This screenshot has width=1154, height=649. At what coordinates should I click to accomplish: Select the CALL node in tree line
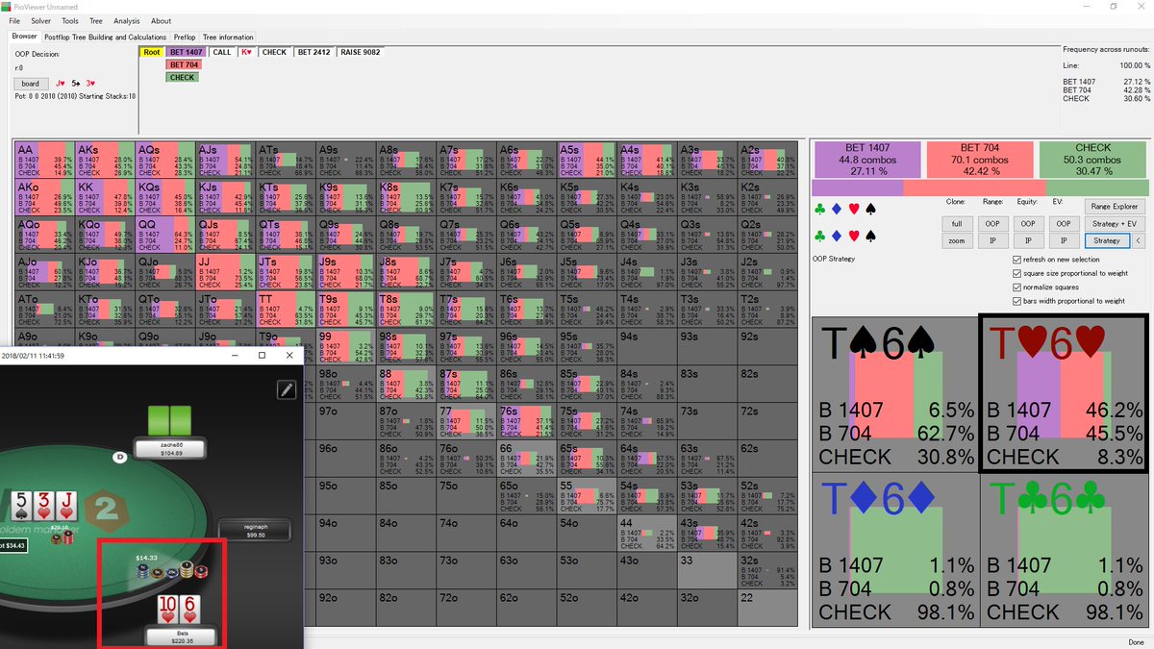tap(222, 52)
